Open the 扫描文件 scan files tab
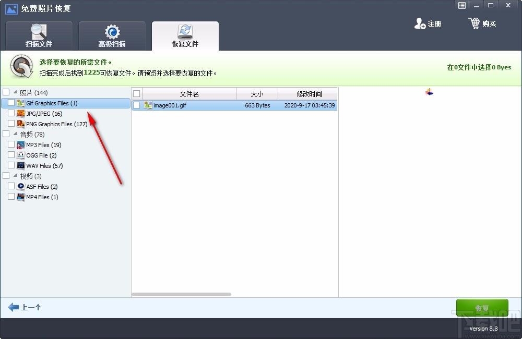 [39, 36]
